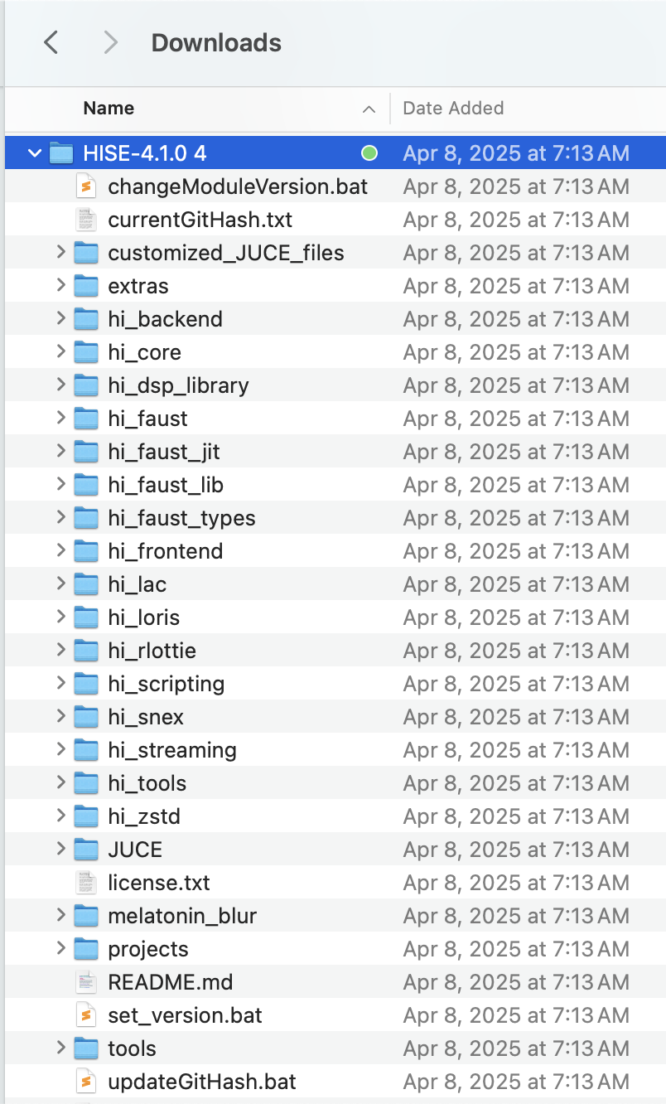Expand the hi_streaming folder
Screen dimensions: 666x1104
tap(60, 750)
